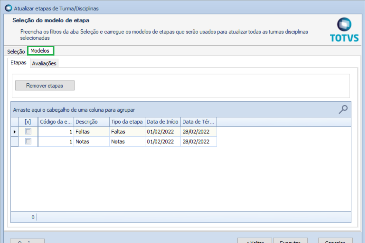This screenshot has height=243, width=365.
Task: Click the code cell 1 in the Notas row
Action: click(x=56, y=142)
